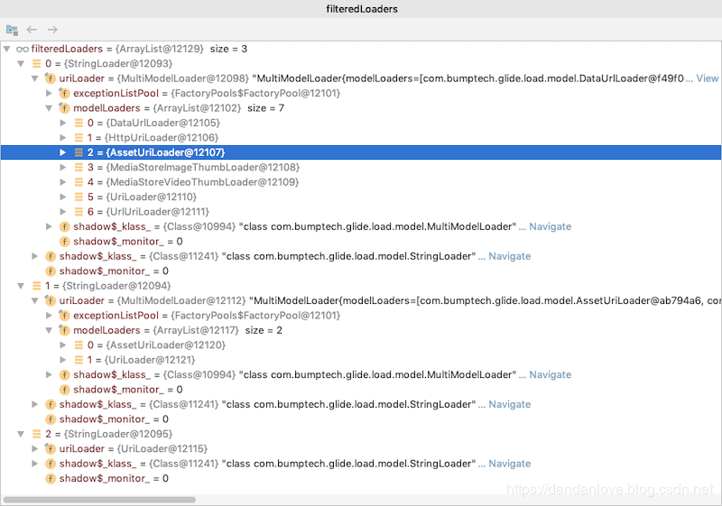The height and width of the screenshot is (506, 722).
Task: Click list icon of AssetUriLoader@12120
Action: tap(79, 345)
